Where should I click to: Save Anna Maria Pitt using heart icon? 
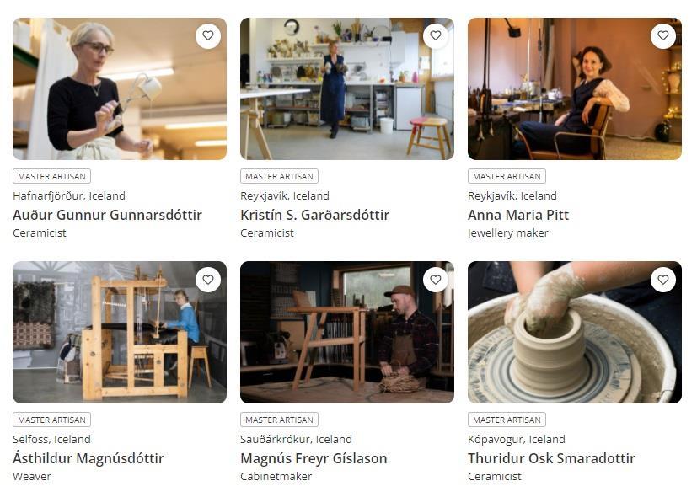click(663, 35)
